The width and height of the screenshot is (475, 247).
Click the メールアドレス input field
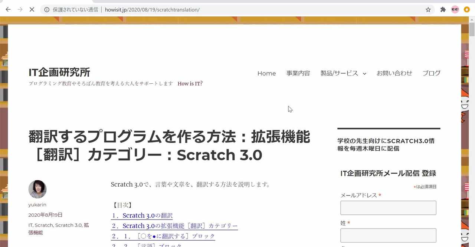tap(388, 208)
